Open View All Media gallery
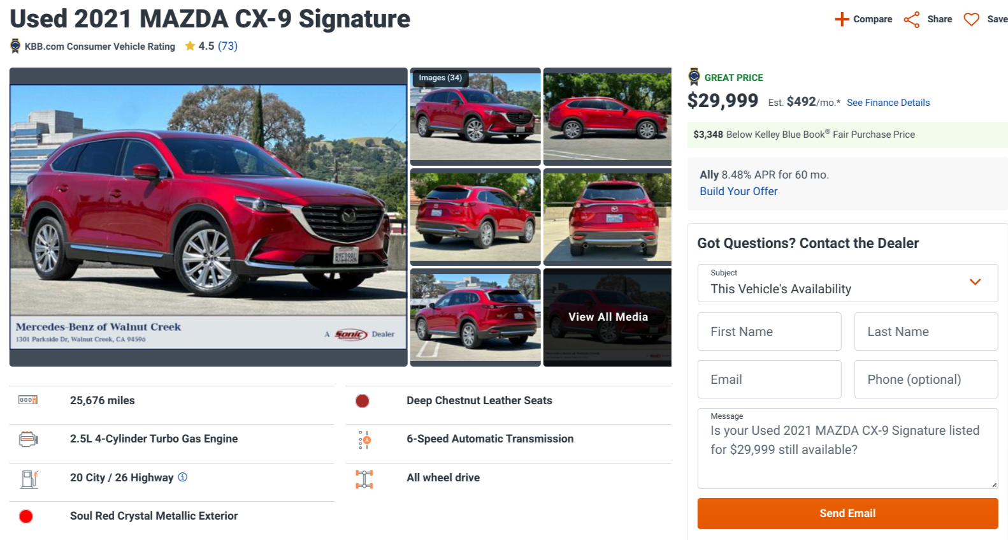Image resolution: width=1008 pixels, height=540 pixels. point(607,317)
